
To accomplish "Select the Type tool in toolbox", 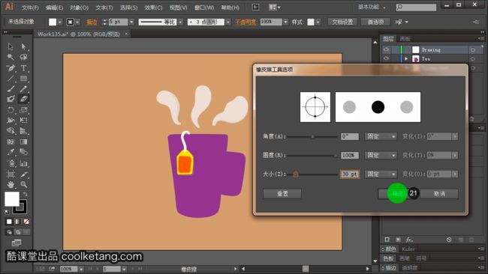I will (23, 68).
